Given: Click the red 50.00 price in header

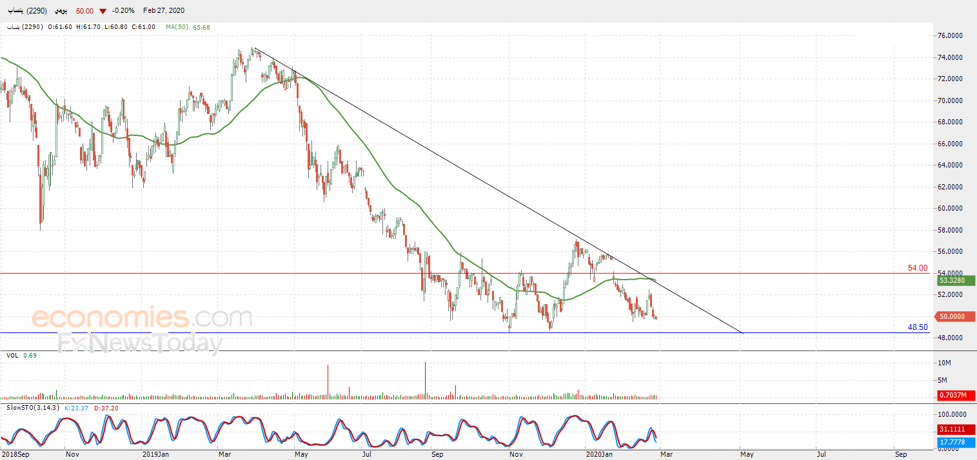Looking at the screenshot, I should [x=84, y=11].
